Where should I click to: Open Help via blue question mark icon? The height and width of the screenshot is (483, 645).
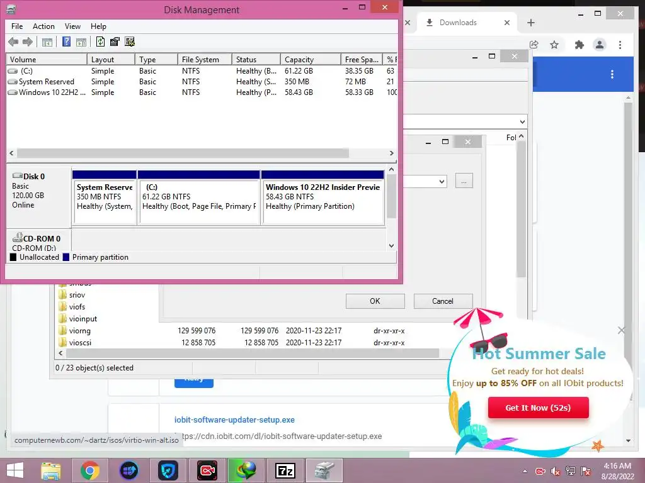[66, 42]
